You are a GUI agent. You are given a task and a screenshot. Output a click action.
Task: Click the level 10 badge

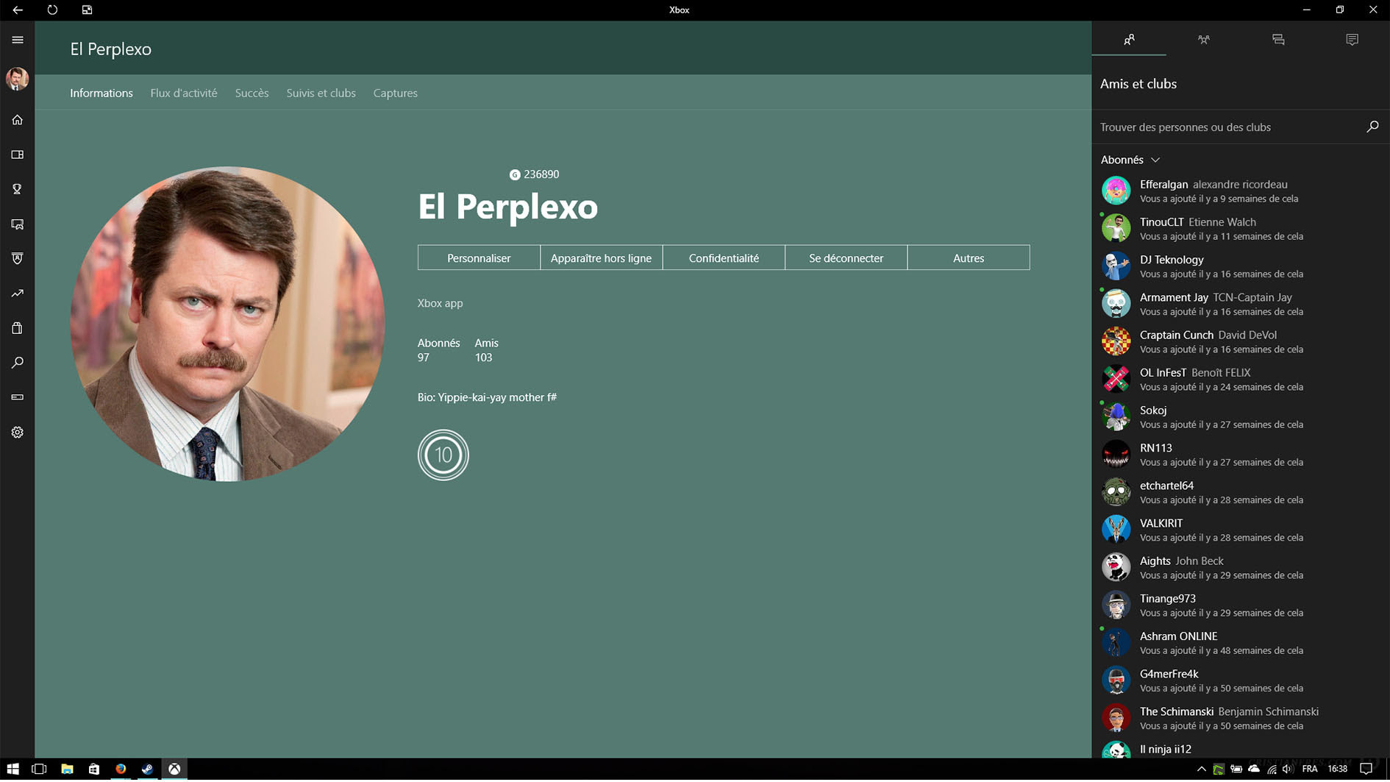pos(443,455)
